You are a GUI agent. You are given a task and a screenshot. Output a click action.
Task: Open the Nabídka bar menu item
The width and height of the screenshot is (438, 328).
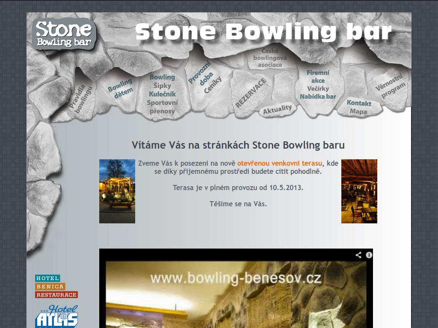318,97
